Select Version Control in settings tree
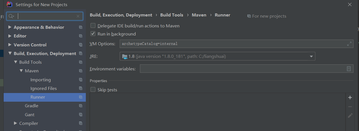The height and width of the screenshot is (131, 359). pos(30,45)
